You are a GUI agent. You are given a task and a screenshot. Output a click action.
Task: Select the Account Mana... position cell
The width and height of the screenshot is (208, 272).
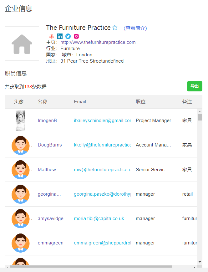click(x=153, y=145)
